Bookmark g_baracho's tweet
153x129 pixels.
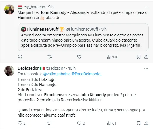(x=139, y=57)
